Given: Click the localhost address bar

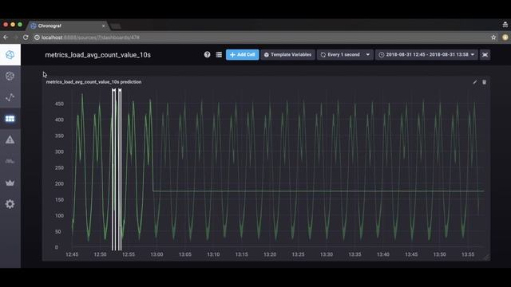Looking at the screenshot, I should pyautogui.click(x=261, y=37).
